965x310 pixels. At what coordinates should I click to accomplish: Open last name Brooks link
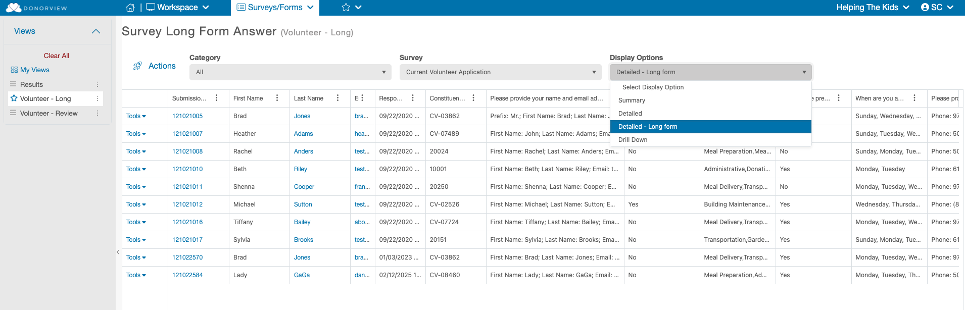tap(304, 240)
